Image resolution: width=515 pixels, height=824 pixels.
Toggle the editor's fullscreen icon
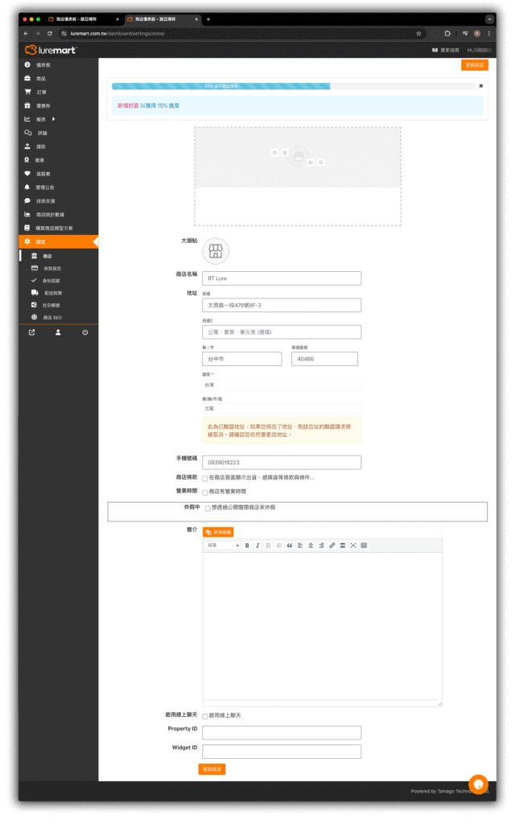[353, 546]
